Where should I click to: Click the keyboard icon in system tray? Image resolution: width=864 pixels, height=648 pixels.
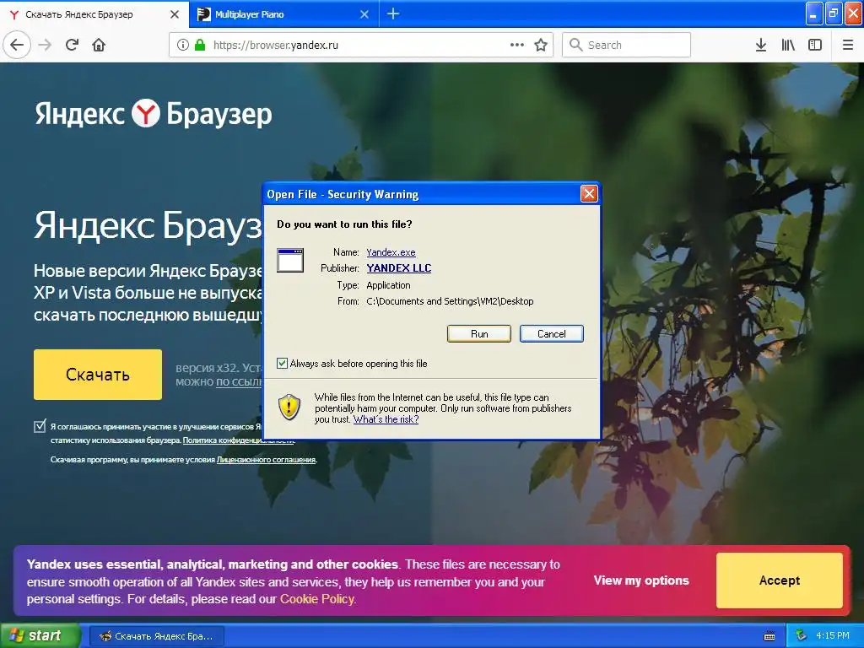click(769, 636)
